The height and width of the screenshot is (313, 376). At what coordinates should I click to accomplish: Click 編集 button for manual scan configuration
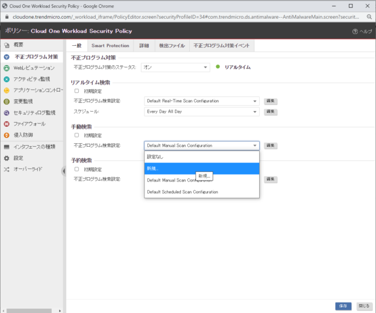[x=270, y=146]
